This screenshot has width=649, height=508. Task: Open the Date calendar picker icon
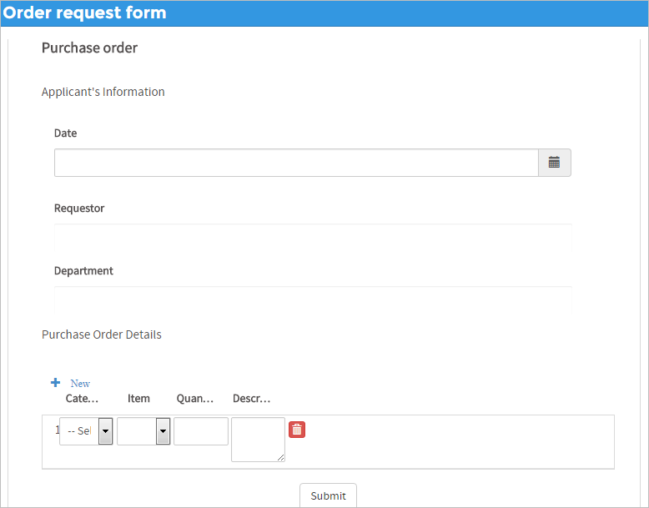(554, 163)
